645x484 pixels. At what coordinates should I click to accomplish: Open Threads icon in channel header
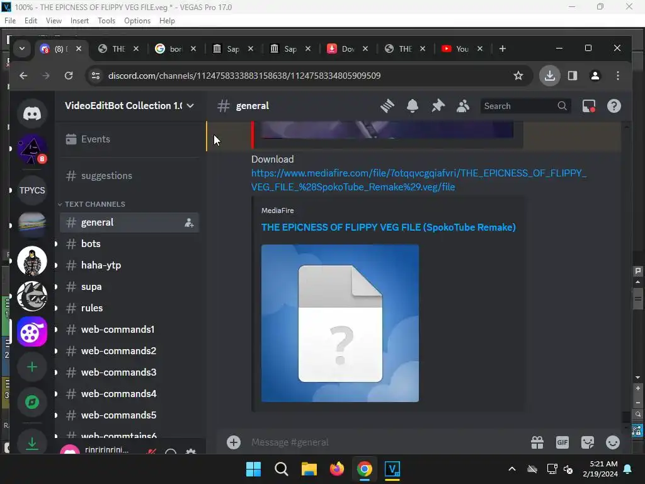point(387,106)
